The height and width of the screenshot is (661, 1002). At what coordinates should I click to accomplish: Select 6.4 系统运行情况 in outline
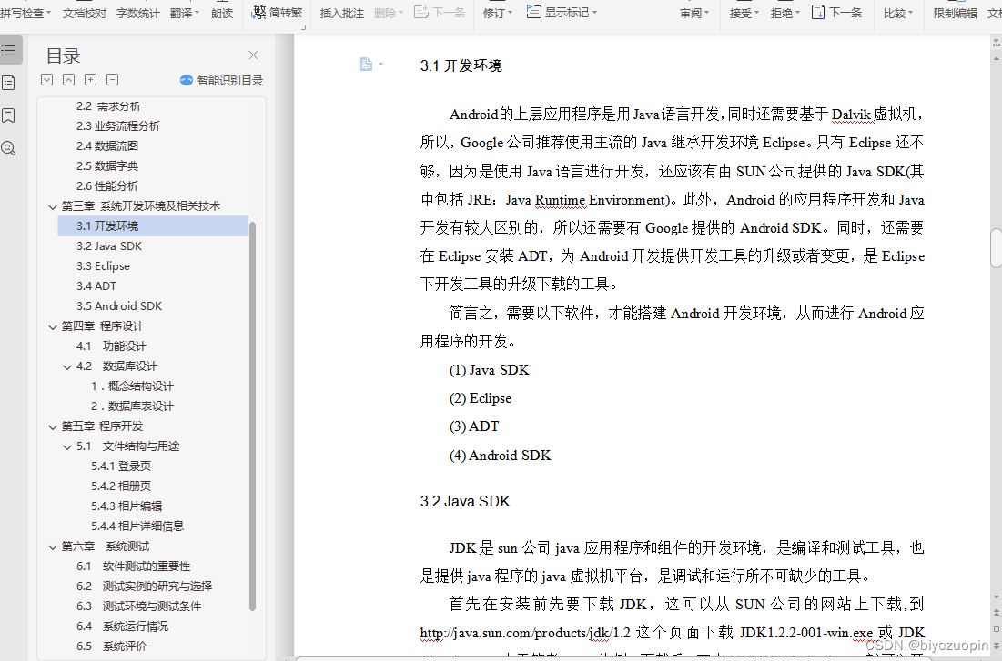coord(123,626)
